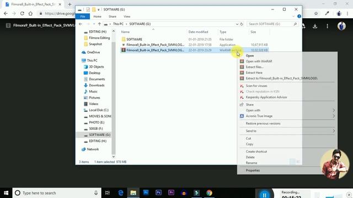
Task: Select the SOFTWARE folder row
Action: tap(195, 39)
